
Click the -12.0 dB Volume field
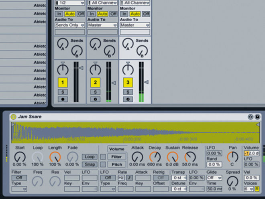(x=252, y=153)
